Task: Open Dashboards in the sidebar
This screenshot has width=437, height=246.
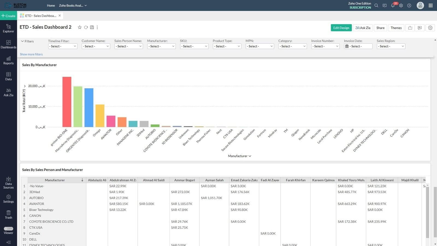Action: coord(8,44)
